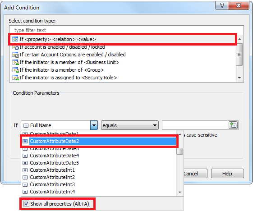Open the equals relation dropdown
Screen dimensions: 253x211
pos(130,125)
